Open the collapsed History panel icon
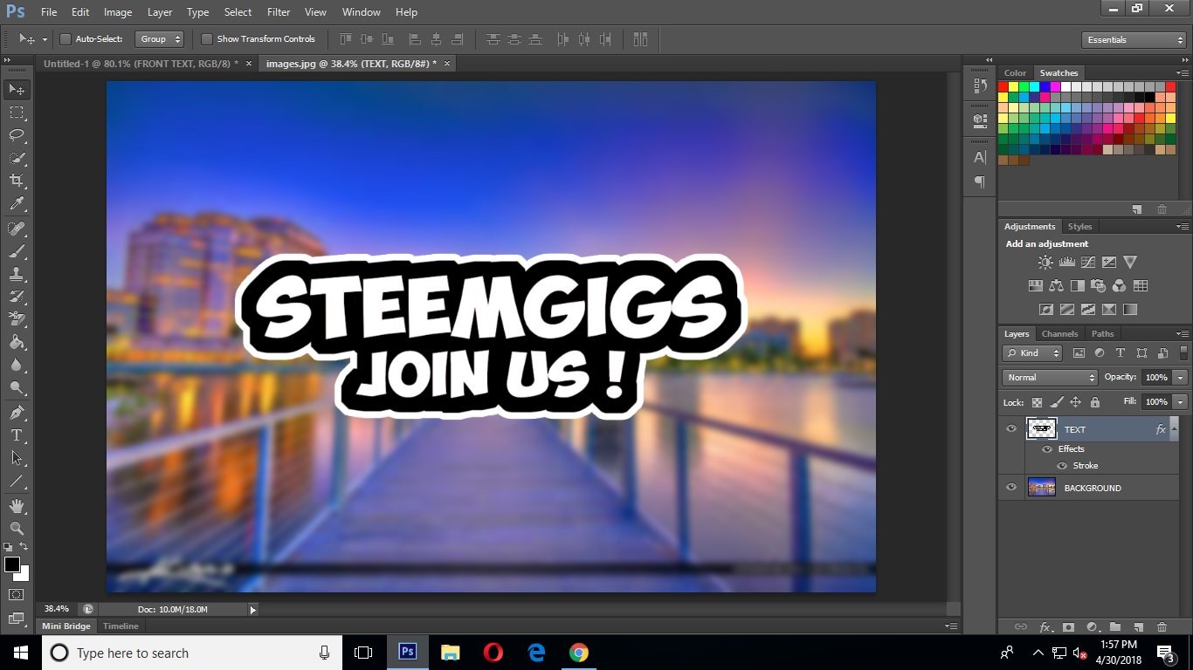This screenshot has height=670, width=1193. coord(980,86)
